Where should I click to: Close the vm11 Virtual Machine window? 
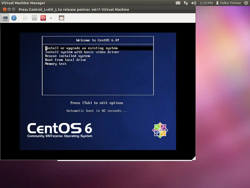coord(5,9)
